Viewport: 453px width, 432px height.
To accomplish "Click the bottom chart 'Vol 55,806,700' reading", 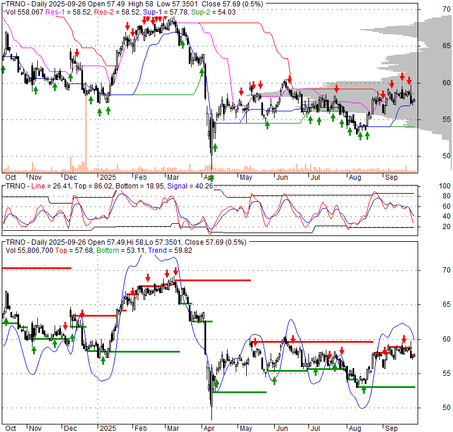I will pyautogui.click(x=30, y=251).
